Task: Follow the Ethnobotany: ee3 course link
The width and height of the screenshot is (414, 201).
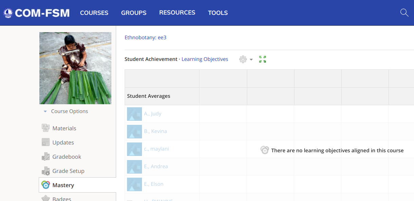Action: click(145, 38)
